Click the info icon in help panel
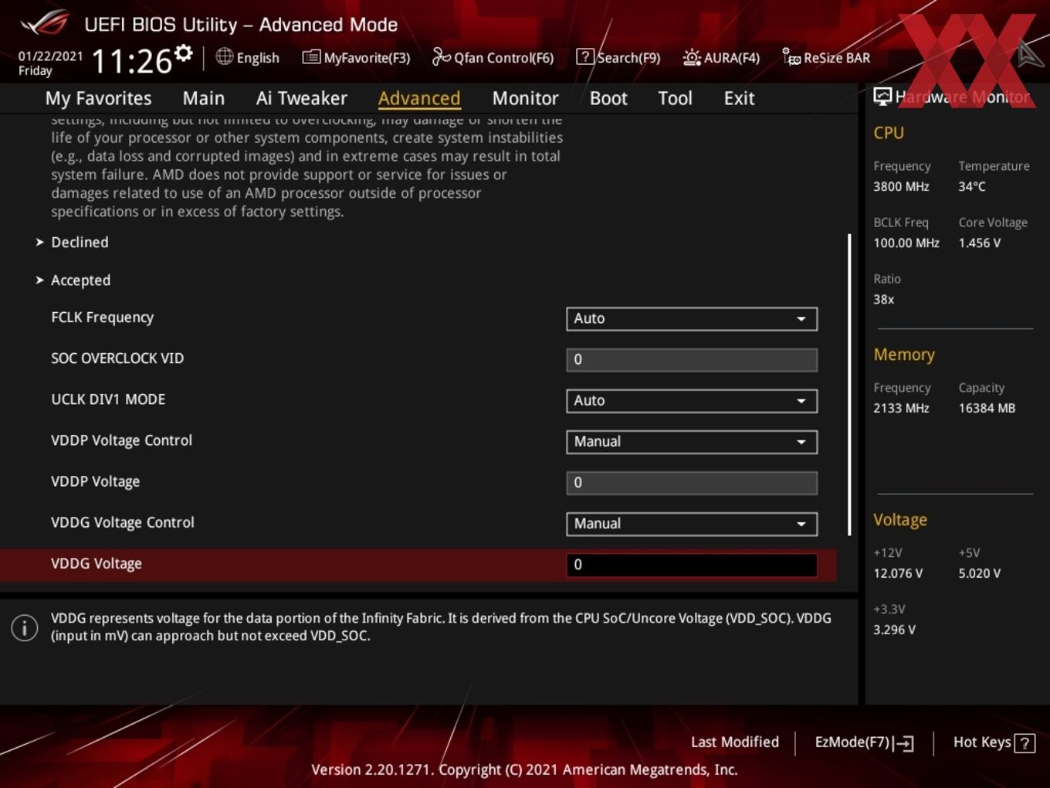The image size is (1050, 788). [25, 627]
